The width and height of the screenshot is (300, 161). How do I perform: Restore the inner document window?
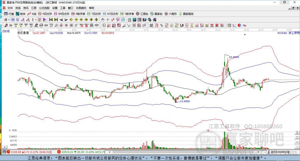[x=293, y=8]
